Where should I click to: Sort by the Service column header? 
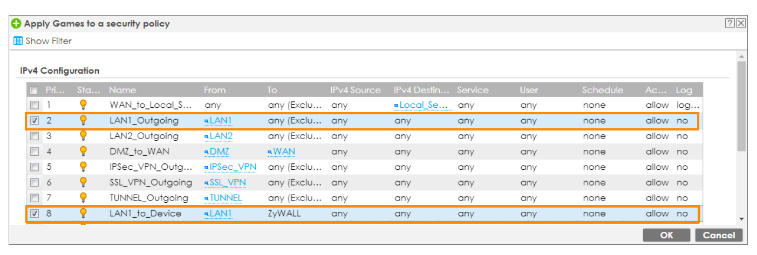pos(473,90)
